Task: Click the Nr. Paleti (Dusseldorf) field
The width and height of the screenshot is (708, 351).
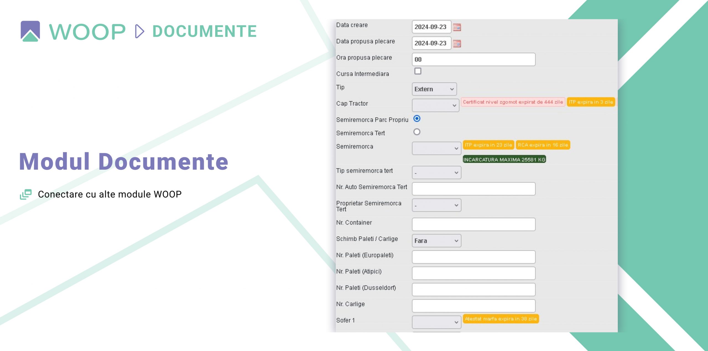Action: [x=473, y=289]
